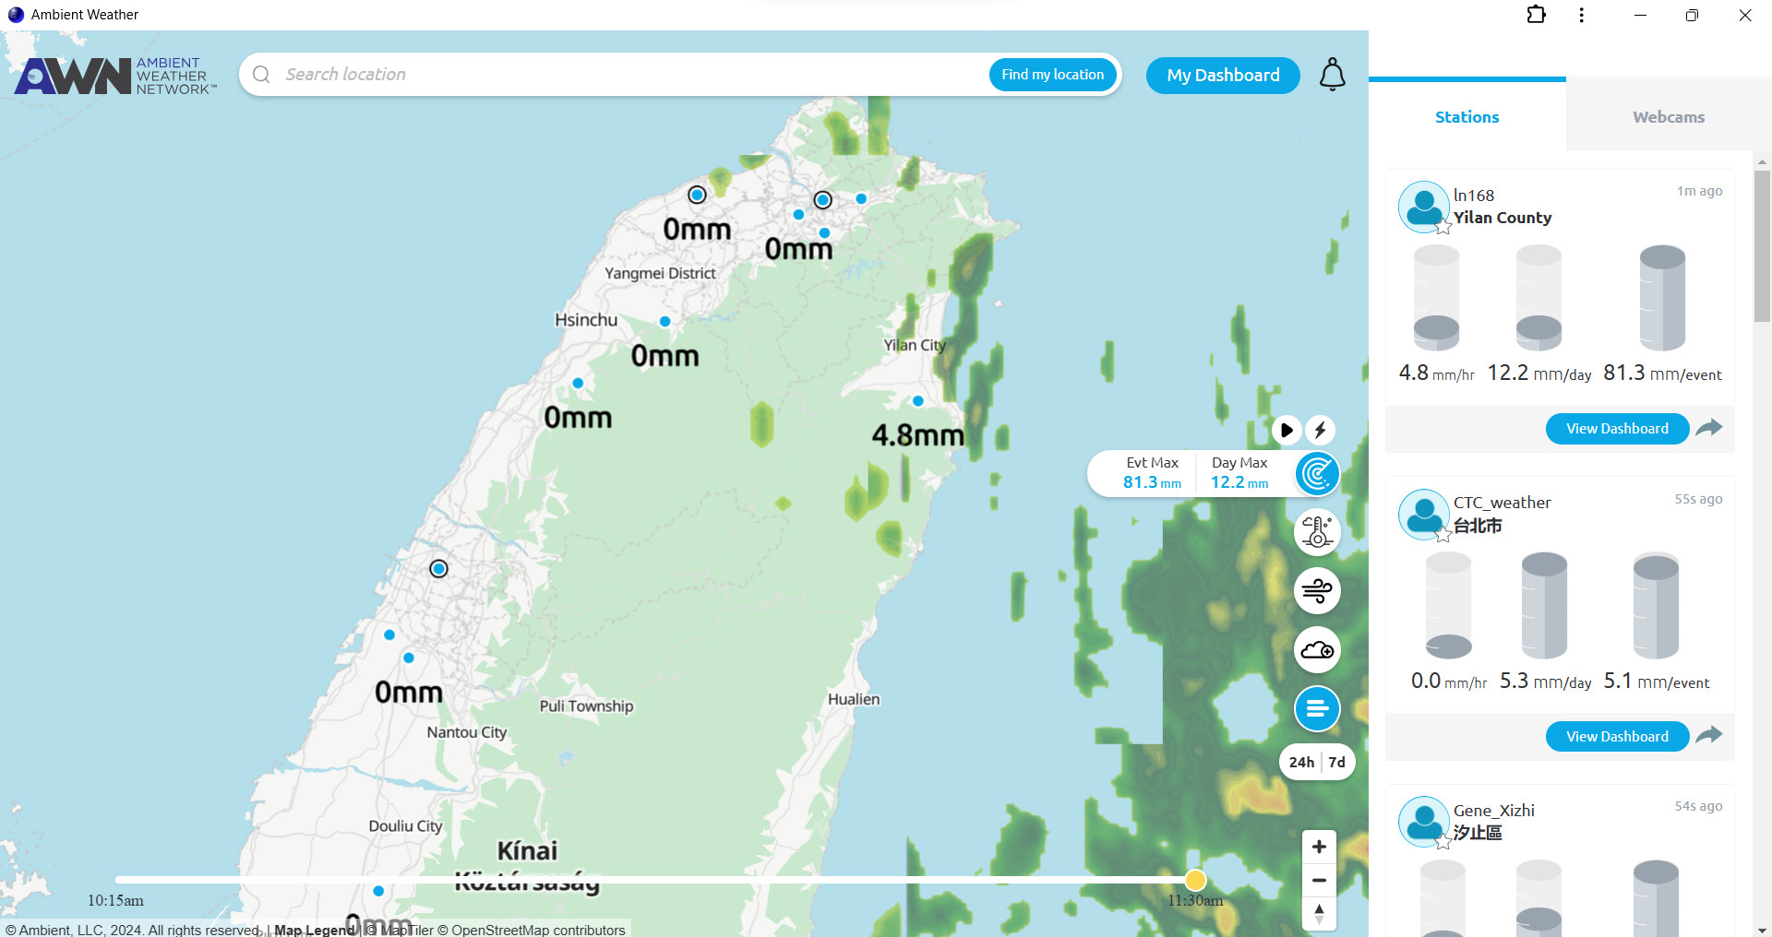Click the radar timeline yellow handle
Viewport: 1772px width, 937px height.
[1195, 880]
